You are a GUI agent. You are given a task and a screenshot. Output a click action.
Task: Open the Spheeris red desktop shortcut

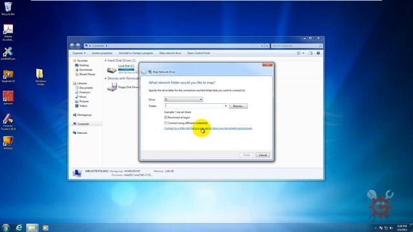click(8, 98)
